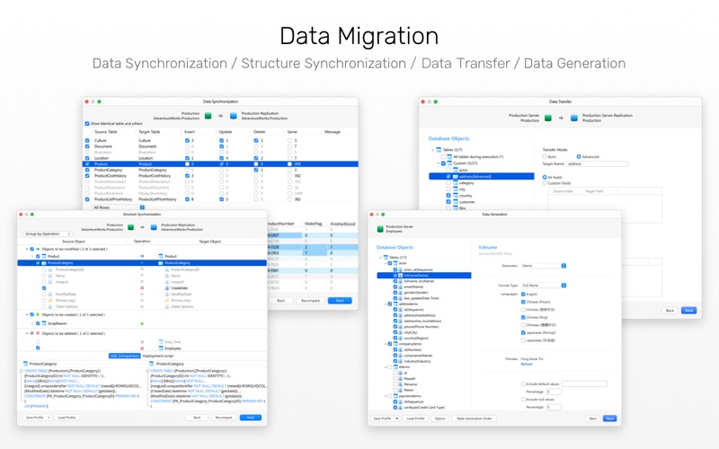Click blue target server icon in Data Transfer
This screenshot has width=719, height=449.
[x=574, y=118]
